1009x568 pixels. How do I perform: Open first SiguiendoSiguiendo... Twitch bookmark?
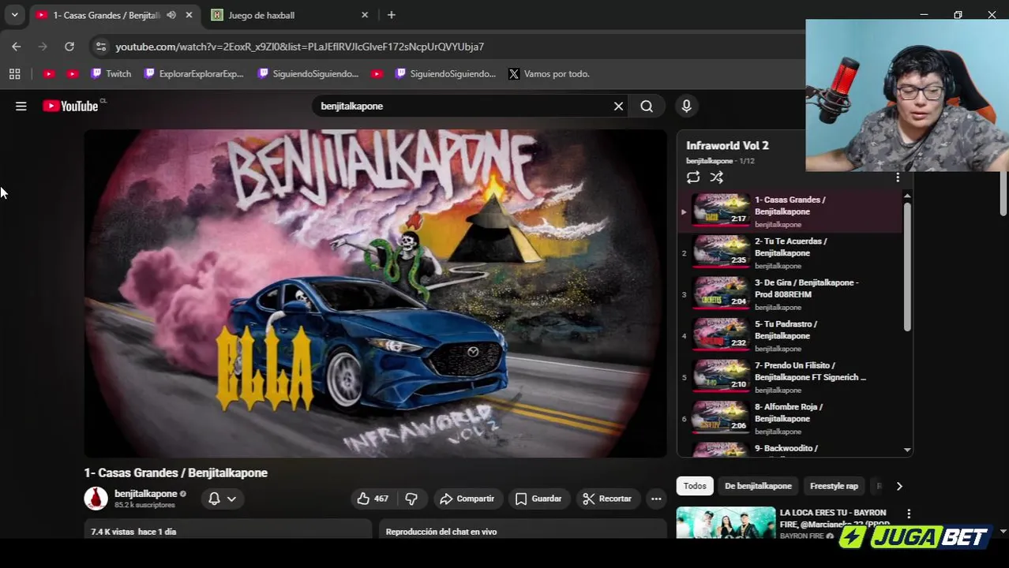[308, 73]
